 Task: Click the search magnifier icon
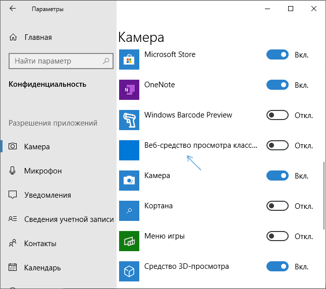pos(106,61)
